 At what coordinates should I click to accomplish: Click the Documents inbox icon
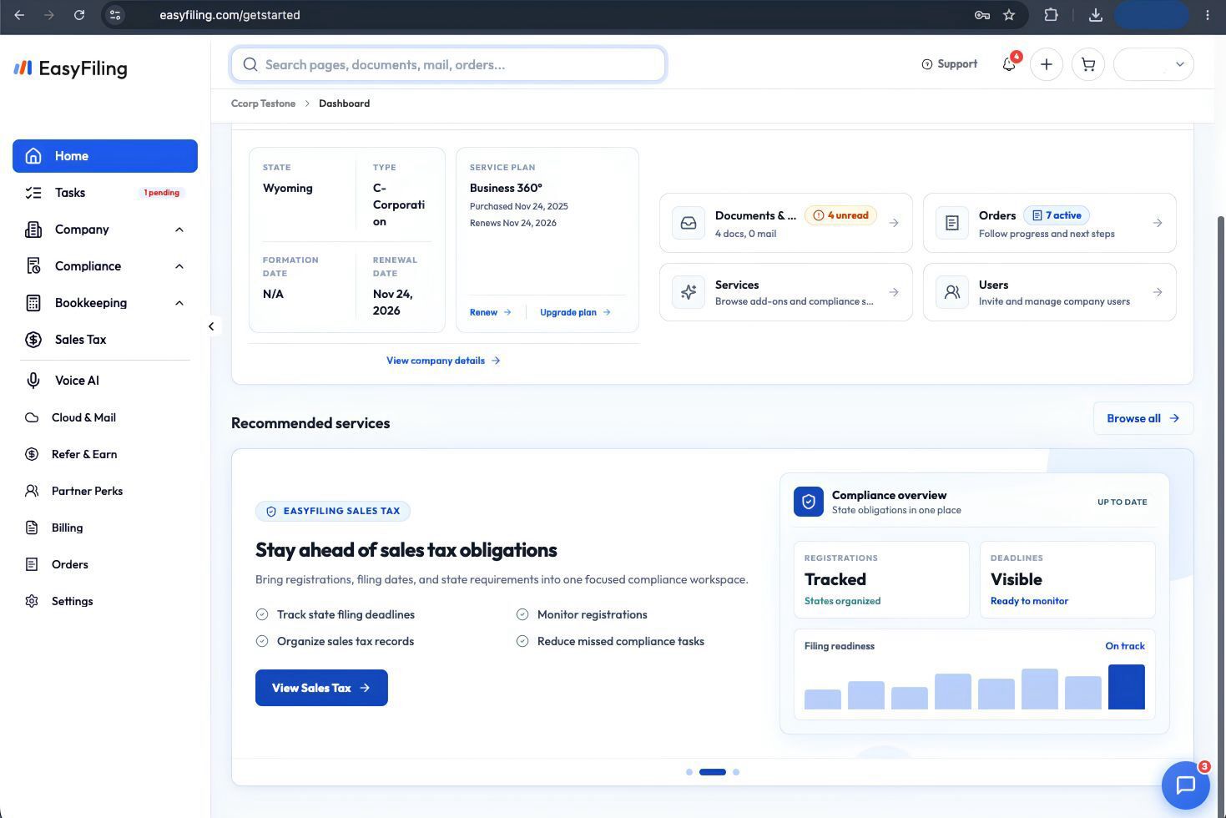[689, 223]
